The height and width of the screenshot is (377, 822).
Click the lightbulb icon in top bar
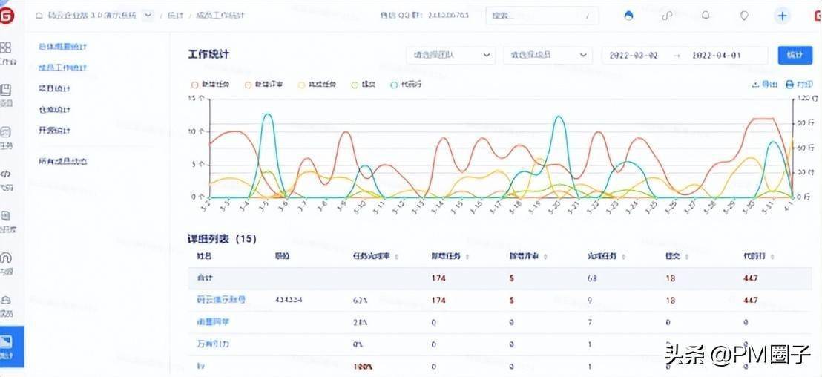click(x=744, y=15)
